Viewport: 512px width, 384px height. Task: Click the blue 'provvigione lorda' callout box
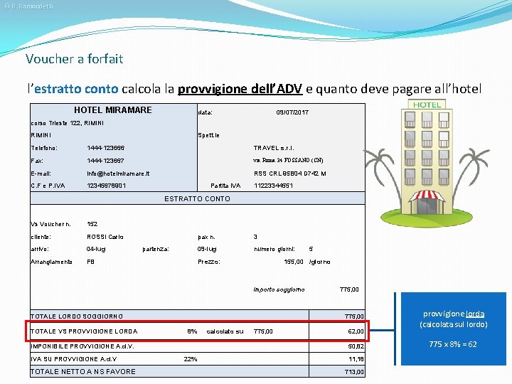(x=454, y=329)
